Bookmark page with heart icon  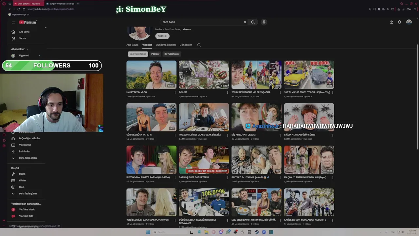[392, 9]
